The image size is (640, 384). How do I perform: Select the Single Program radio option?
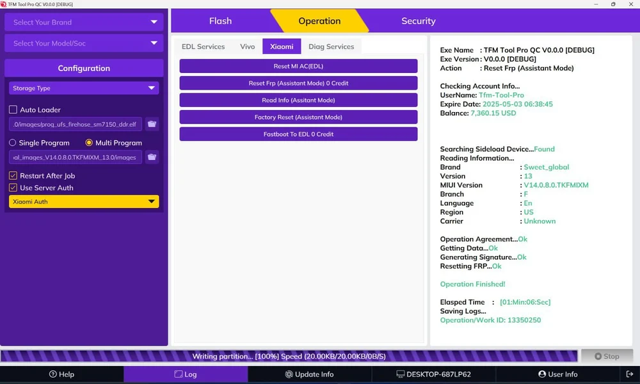point(13,143)
